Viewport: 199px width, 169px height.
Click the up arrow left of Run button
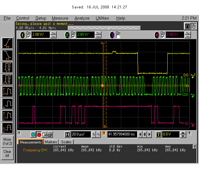tap(19, 133)
